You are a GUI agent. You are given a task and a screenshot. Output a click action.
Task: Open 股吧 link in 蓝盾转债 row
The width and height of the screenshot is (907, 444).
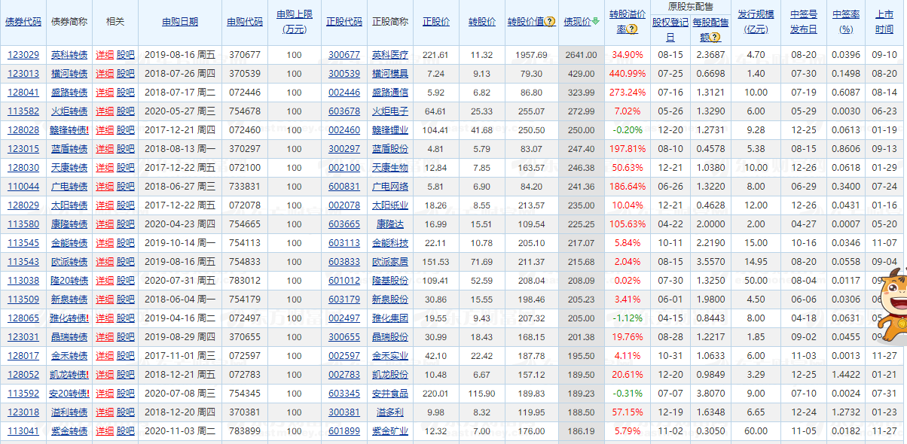pyautogui.click(x=126, y=149)
